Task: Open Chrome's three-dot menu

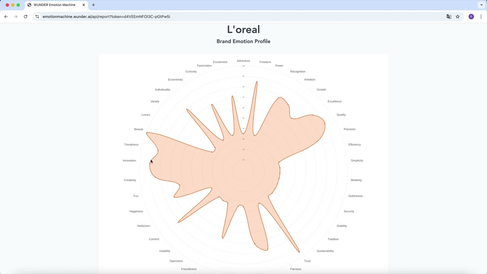Action: pos(481,17)
